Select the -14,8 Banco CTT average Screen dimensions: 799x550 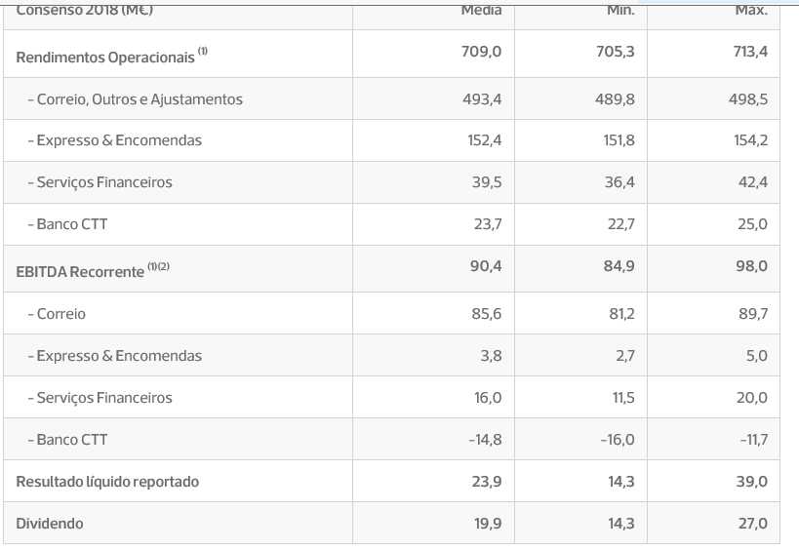(x=485, y=440)
